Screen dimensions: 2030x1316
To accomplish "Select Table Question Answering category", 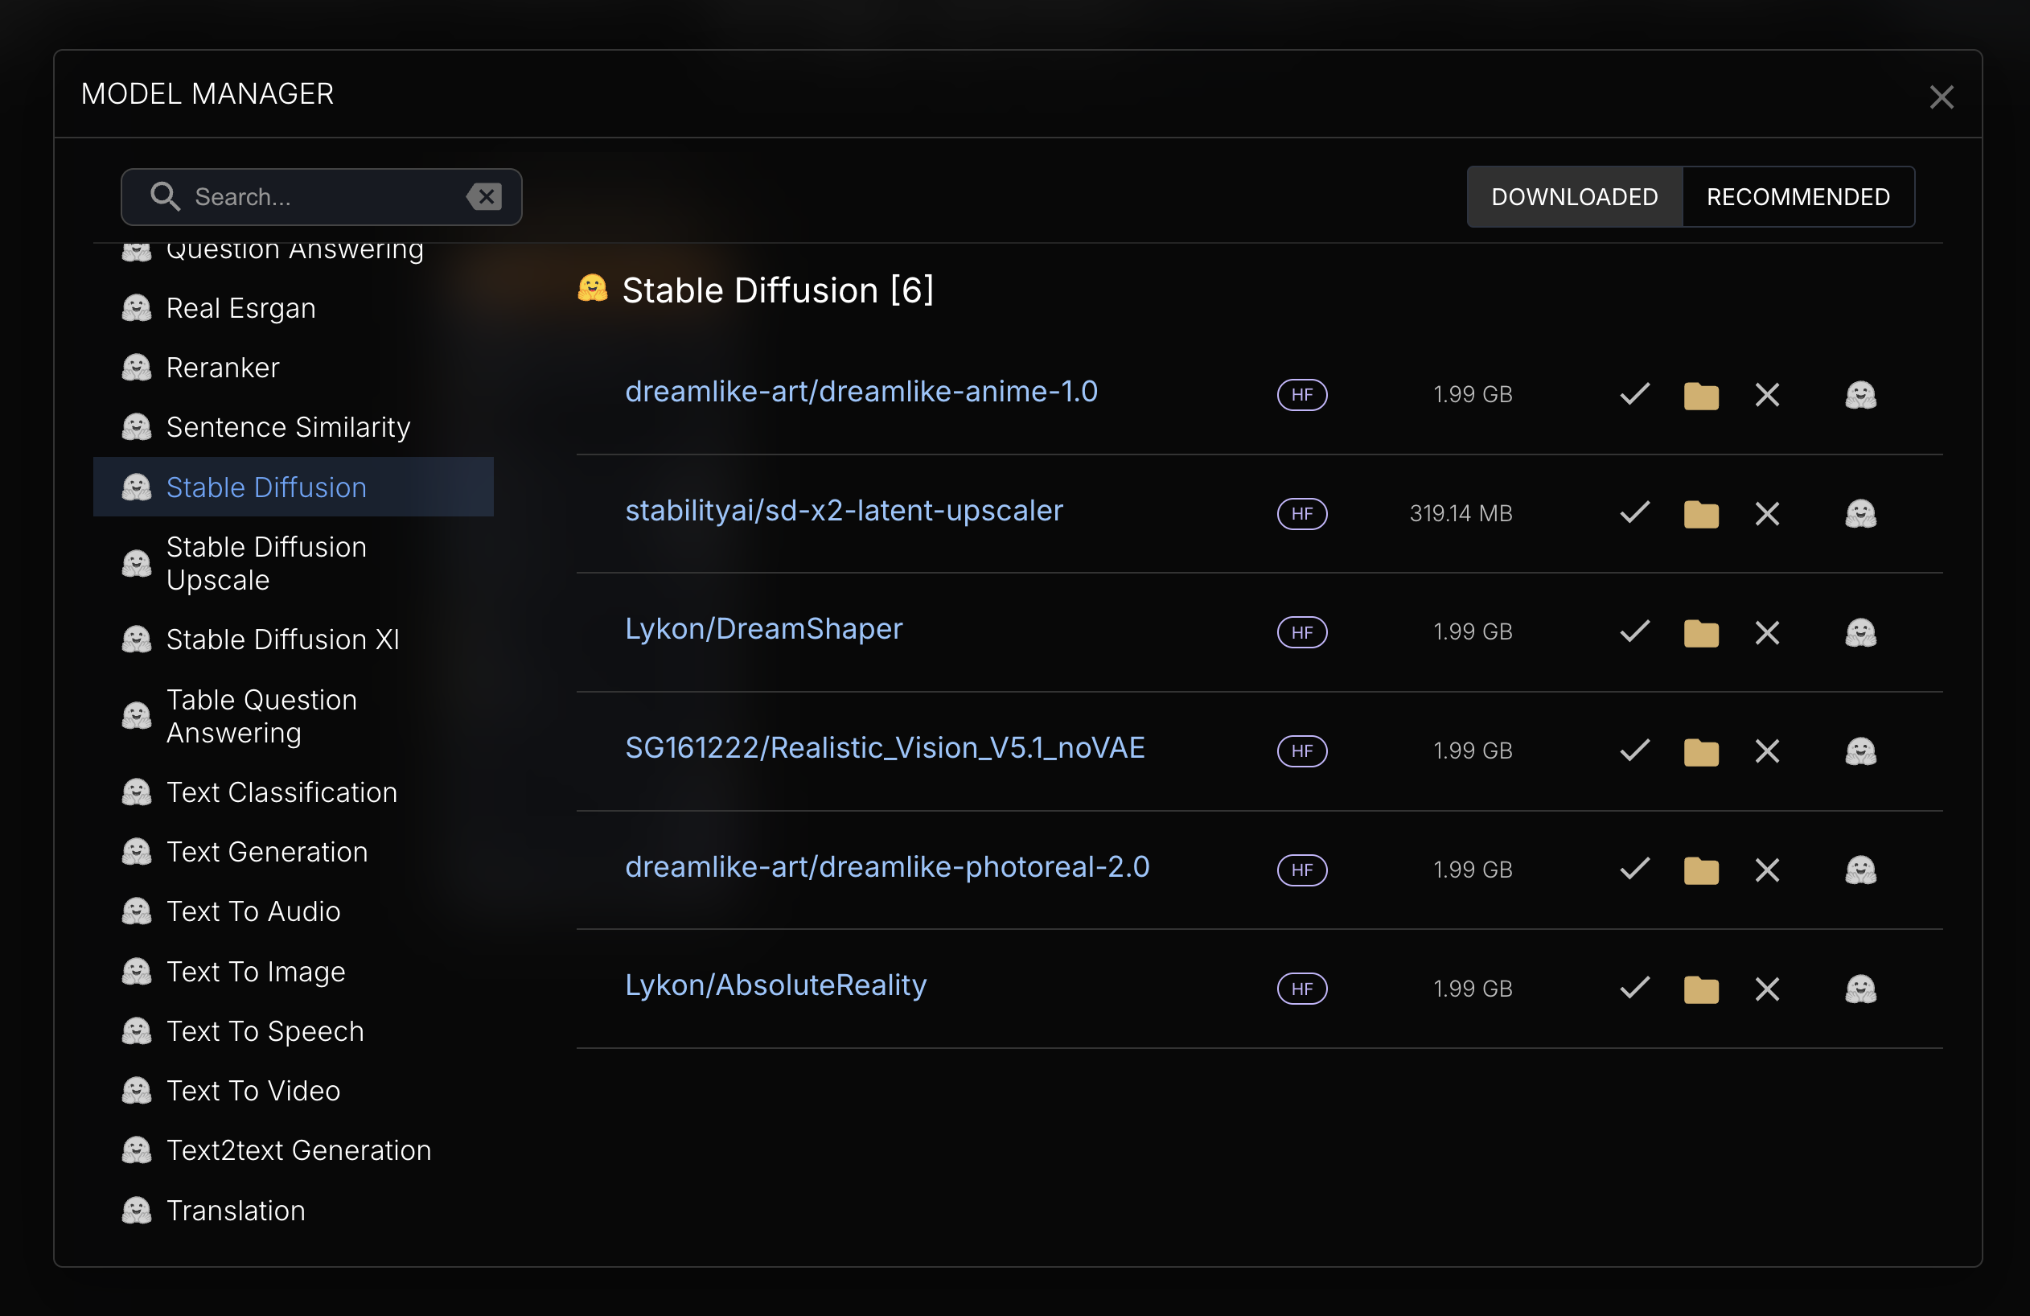I will pos(294,717).
